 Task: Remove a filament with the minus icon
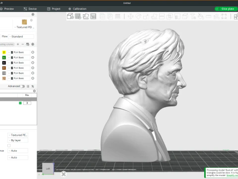coord(23,44)
